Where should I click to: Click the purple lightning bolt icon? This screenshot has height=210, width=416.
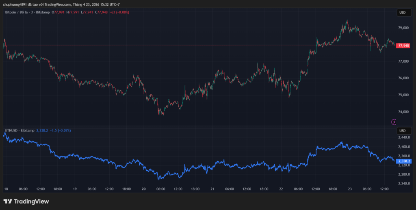[x=394, y=121]
